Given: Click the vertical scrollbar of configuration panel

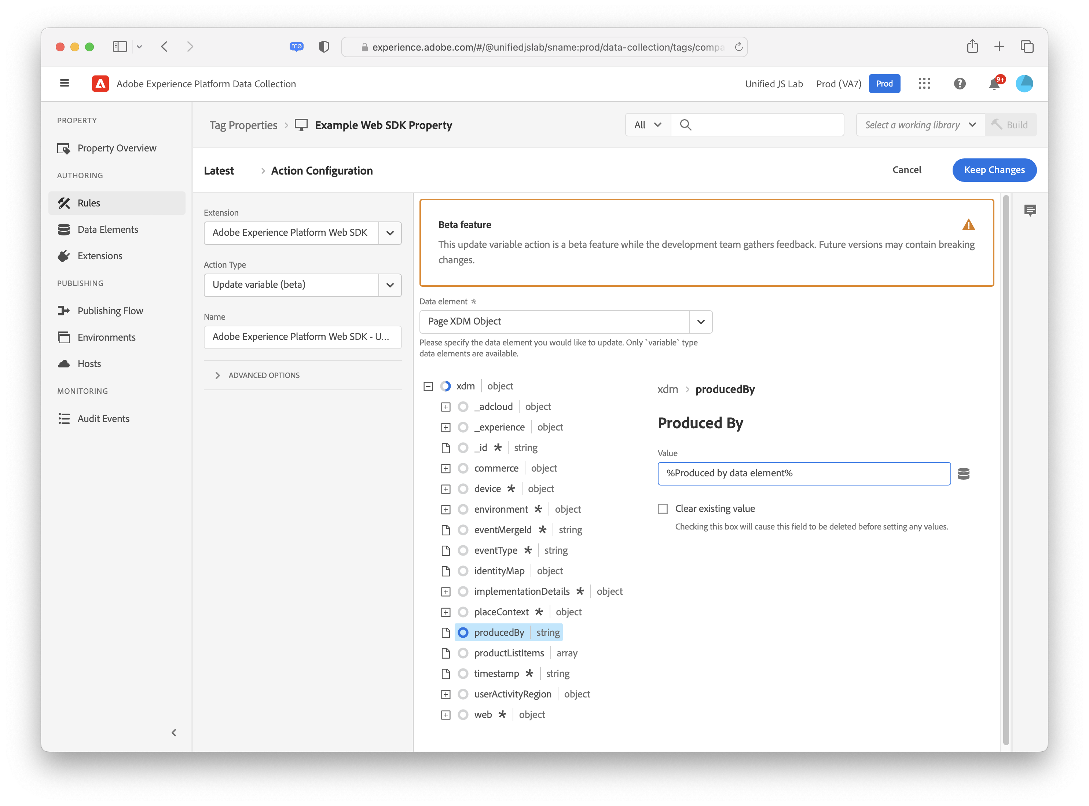Looking at the screenshot, I should click(x=1005, y=468).
